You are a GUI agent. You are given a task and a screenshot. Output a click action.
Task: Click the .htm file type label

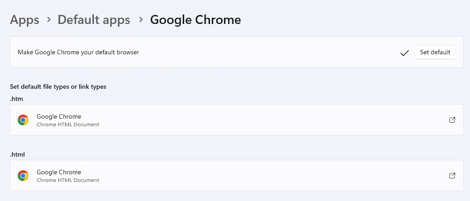click(x=16, y=99)
